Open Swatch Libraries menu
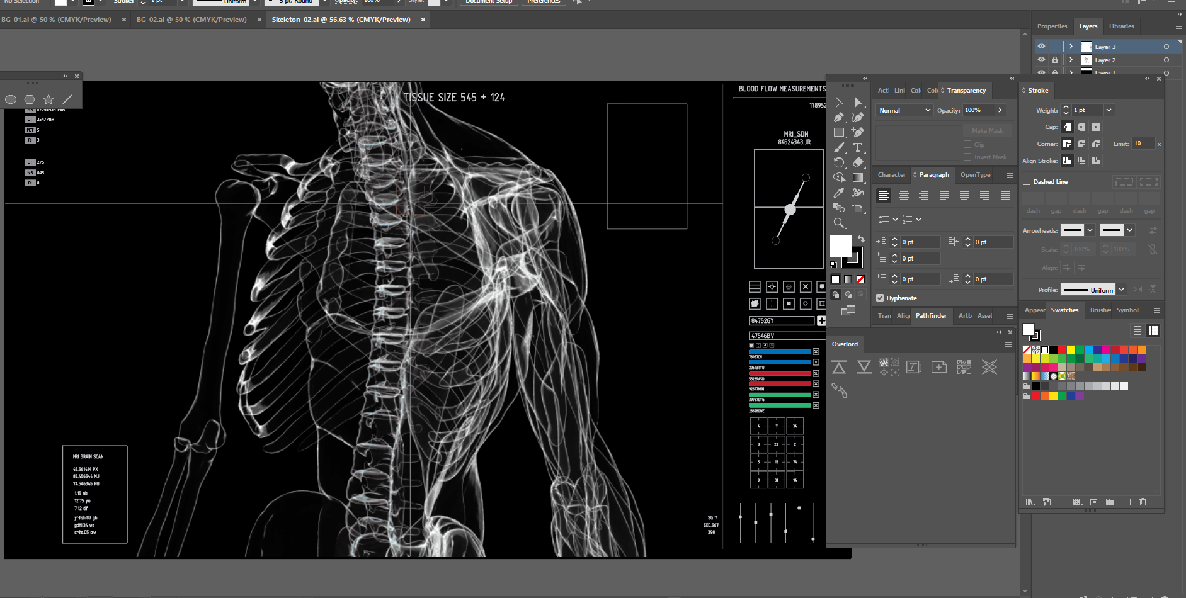 [x=1030, y=502]
